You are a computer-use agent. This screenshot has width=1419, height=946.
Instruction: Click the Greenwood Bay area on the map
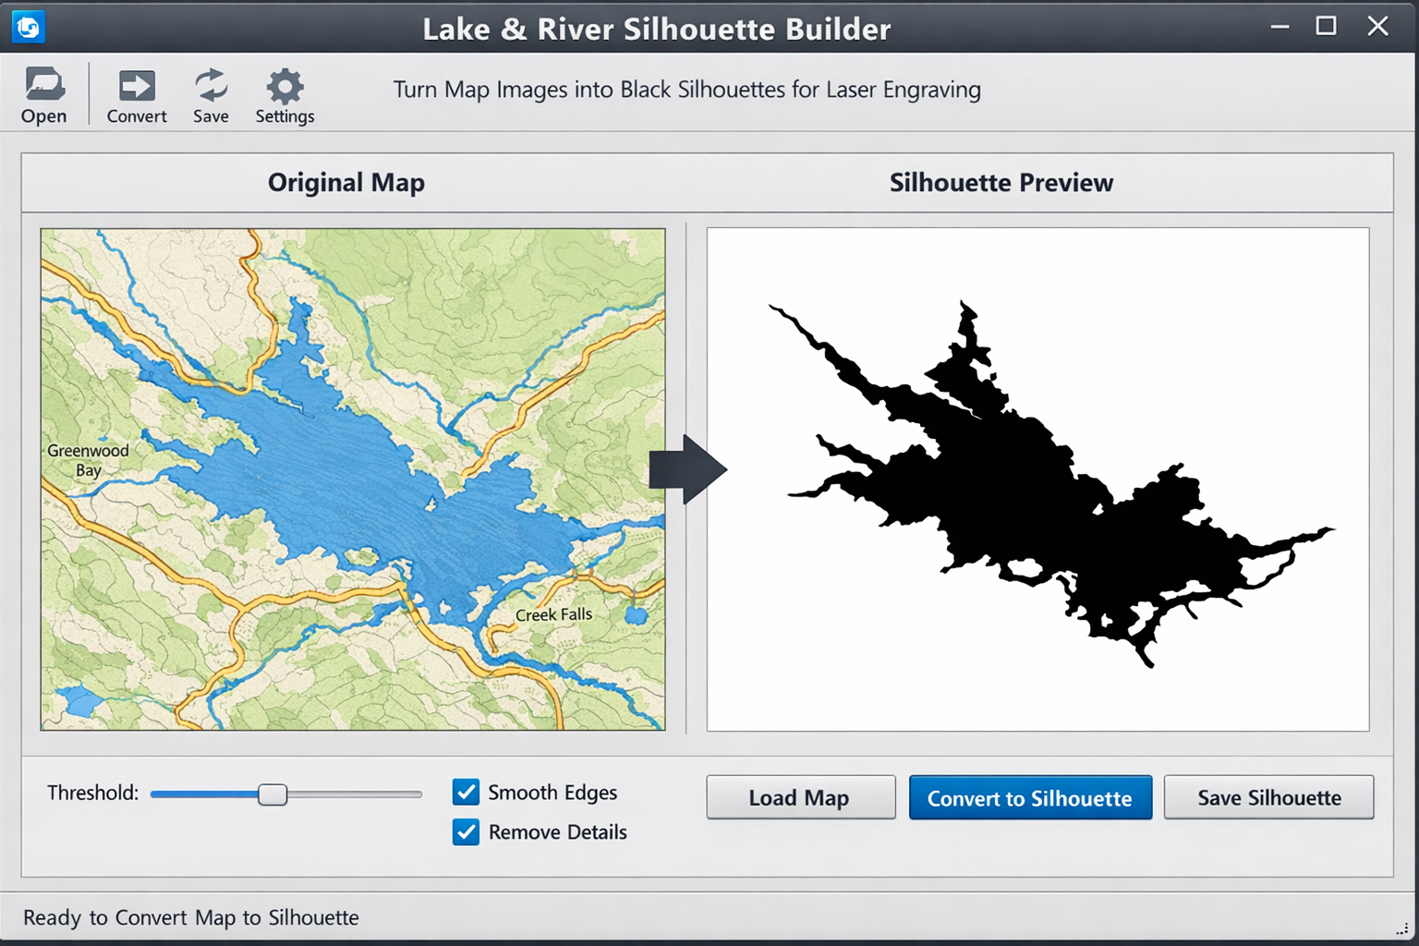(88, 459)
